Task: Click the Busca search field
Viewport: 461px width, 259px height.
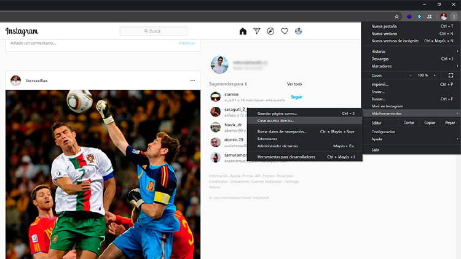Action: [x=154, y=31]
